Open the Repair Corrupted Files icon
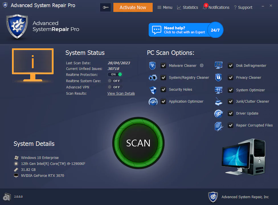 coord(218,125)
